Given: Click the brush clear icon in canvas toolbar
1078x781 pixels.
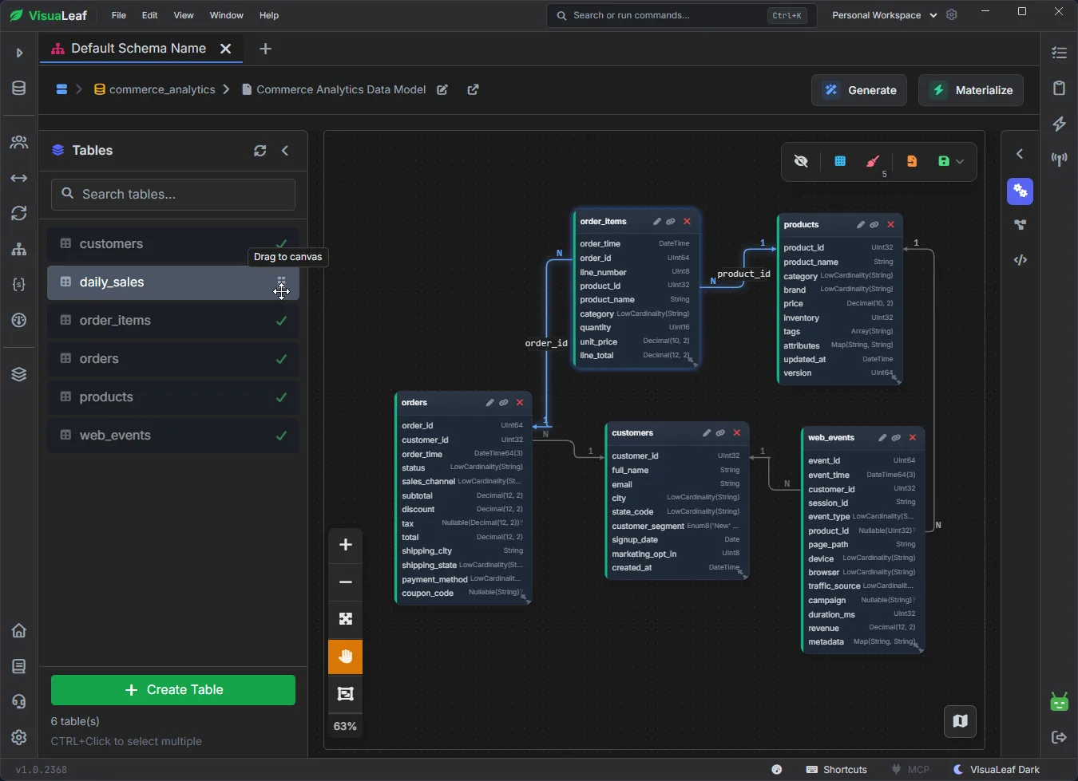Looking at the screenshot, I should click(x=873, y=161).
